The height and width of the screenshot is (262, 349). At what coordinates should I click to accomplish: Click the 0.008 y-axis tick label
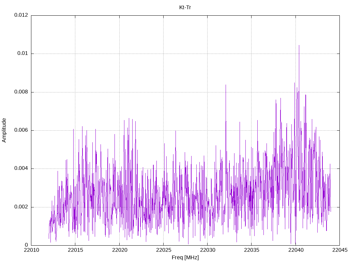click(21, 92)
